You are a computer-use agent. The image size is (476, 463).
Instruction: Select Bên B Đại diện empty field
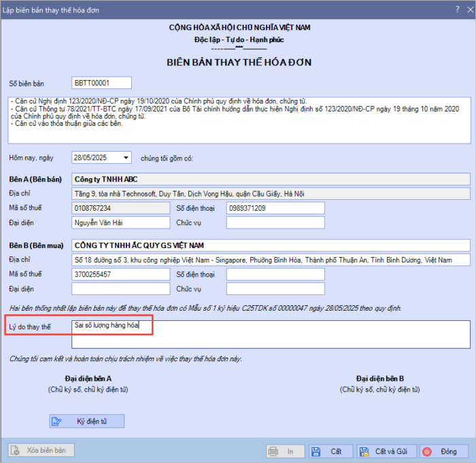pyautogui.click(x=120, y=289)
